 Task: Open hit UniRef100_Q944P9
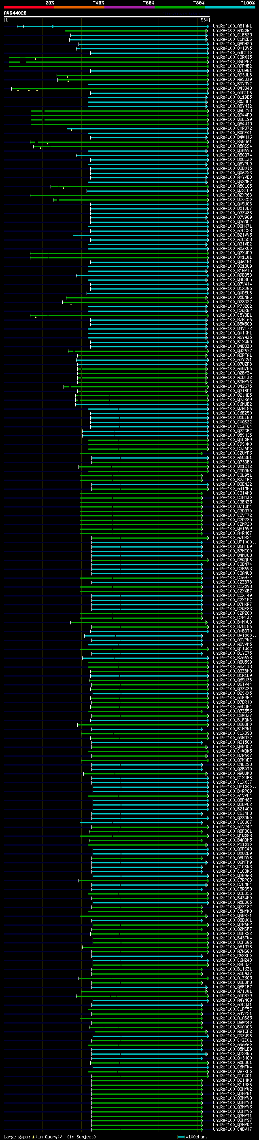[x=232, y=115]
